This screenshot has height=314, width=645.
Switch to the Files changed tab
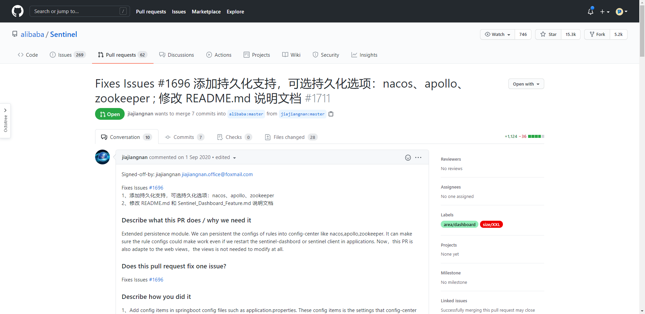289,137
